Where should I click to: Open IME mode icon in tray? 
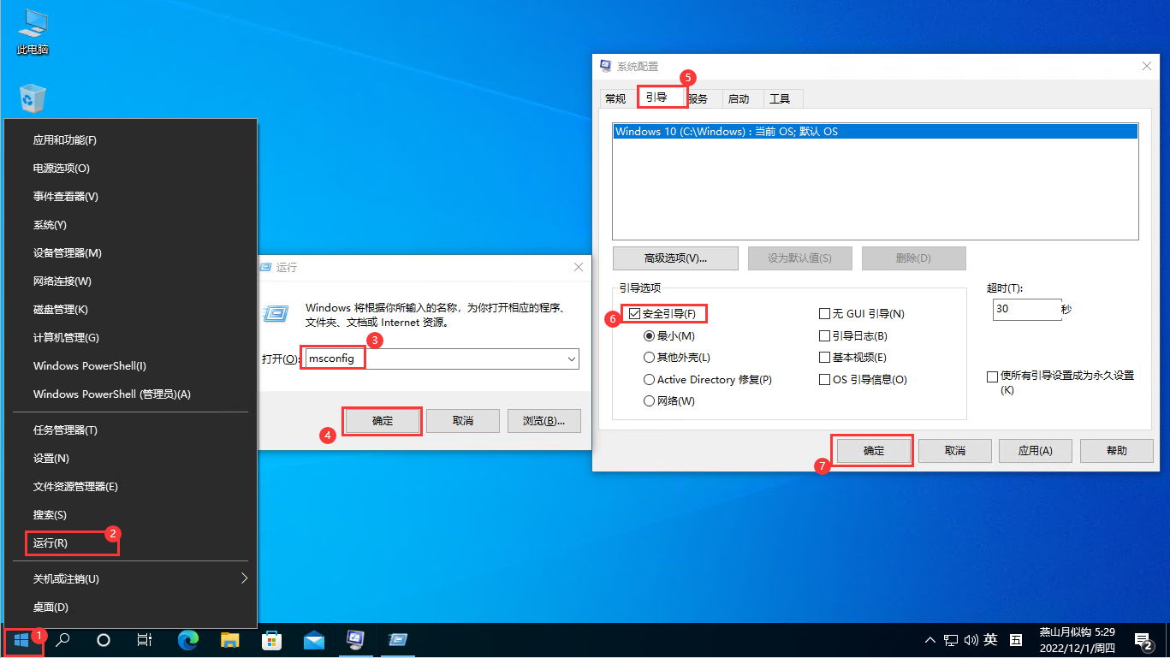point(1016,640)
